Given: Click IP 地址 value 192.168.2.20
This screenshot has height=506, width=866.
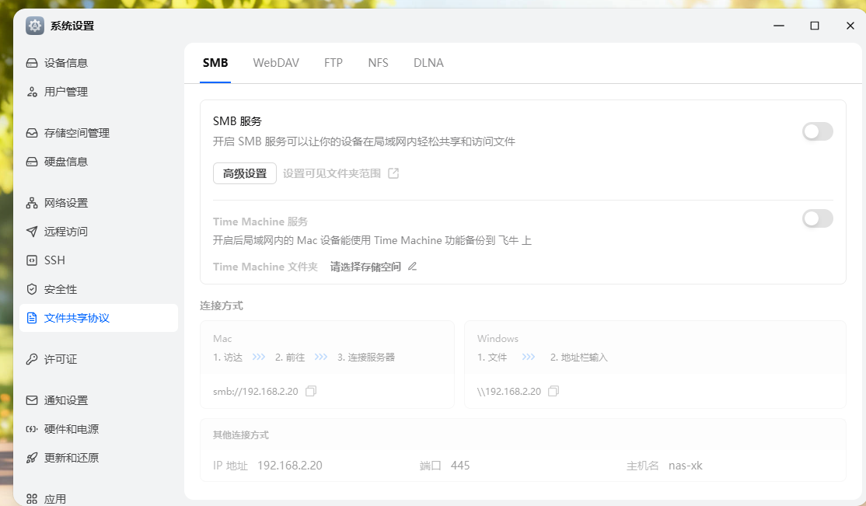Looking at the screenshot, I should pyautogui.click(x=290, y=466).
